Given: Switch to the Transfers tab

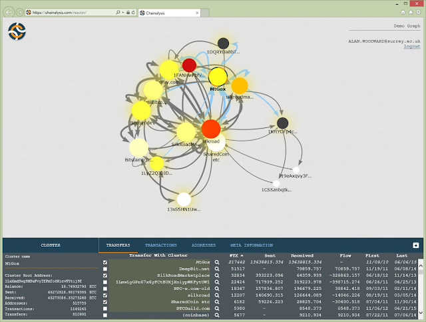Looking at the screenshot, I should pyautogui.click(x=118, y=245).
